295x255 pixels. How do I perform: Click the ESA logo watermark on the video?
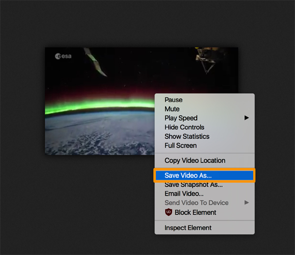coord(63,56)
